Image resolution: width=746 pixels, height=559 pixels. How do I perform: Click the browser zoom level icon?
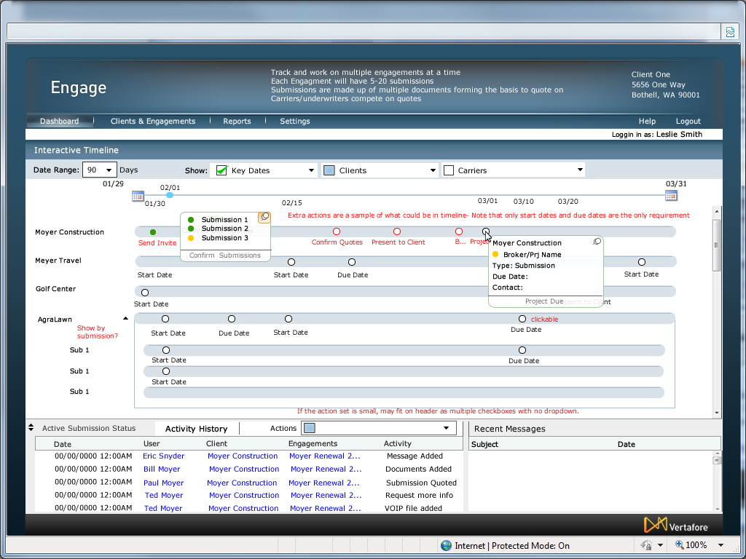click(x=680, y=545)
